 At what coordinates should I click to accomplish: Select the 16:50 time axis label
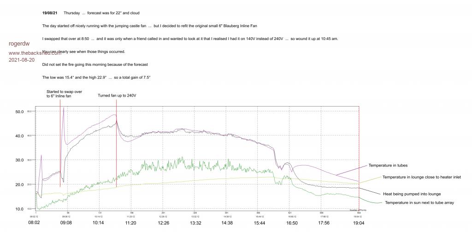tap(291, 222)
